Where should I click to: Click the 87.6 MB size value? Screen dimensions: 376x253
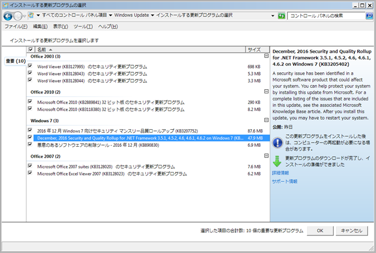(255, 131)
